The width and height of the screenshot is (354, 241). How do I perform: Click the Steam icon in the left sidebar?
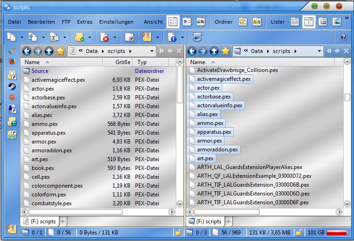click(x=12, y=86)
